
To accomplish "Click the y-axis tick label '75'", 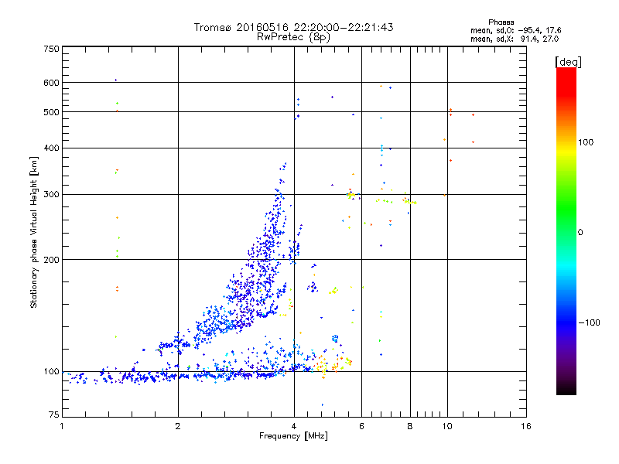I will 54,415.
